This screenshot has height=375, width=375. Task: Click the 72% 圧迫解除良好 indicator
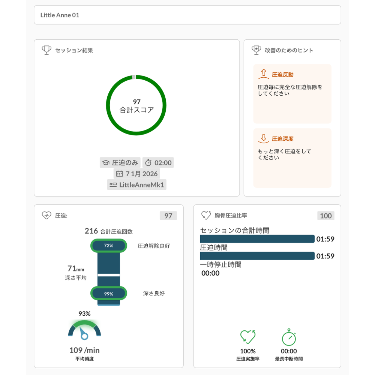(x=109, y=246)
